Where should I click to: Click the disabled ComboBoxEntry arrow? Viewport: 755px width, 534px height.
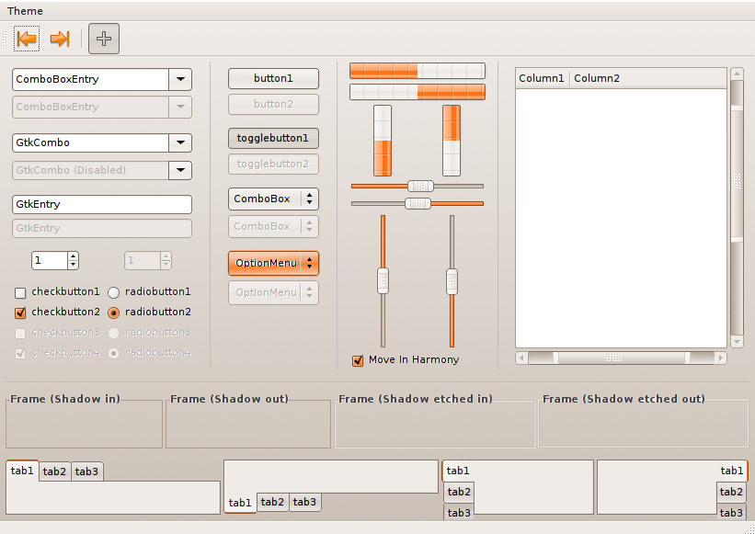click(180, 107)
